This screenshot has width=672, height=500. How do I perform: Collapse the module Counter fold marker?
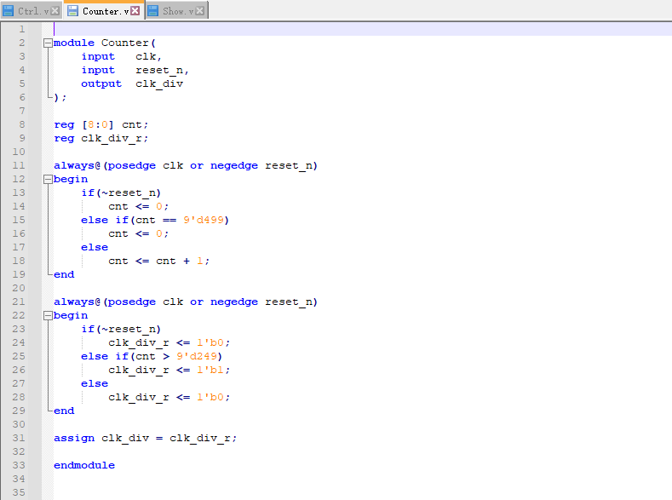pos(48,43)
